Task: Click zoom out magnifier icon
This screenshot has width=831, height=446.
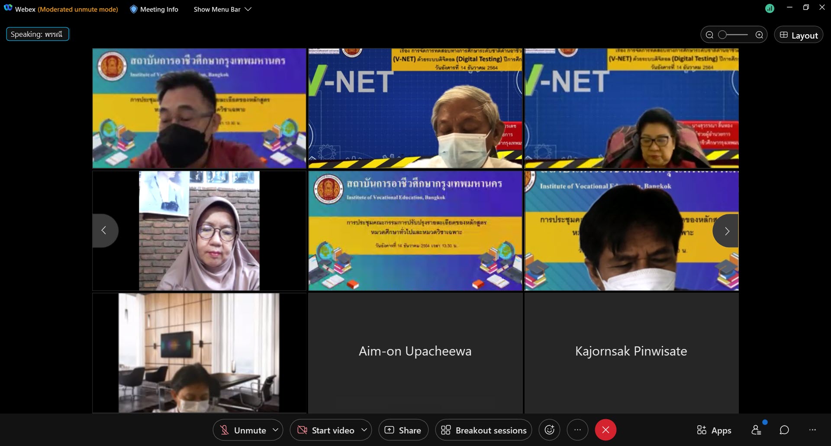Action: click(709, 35)
